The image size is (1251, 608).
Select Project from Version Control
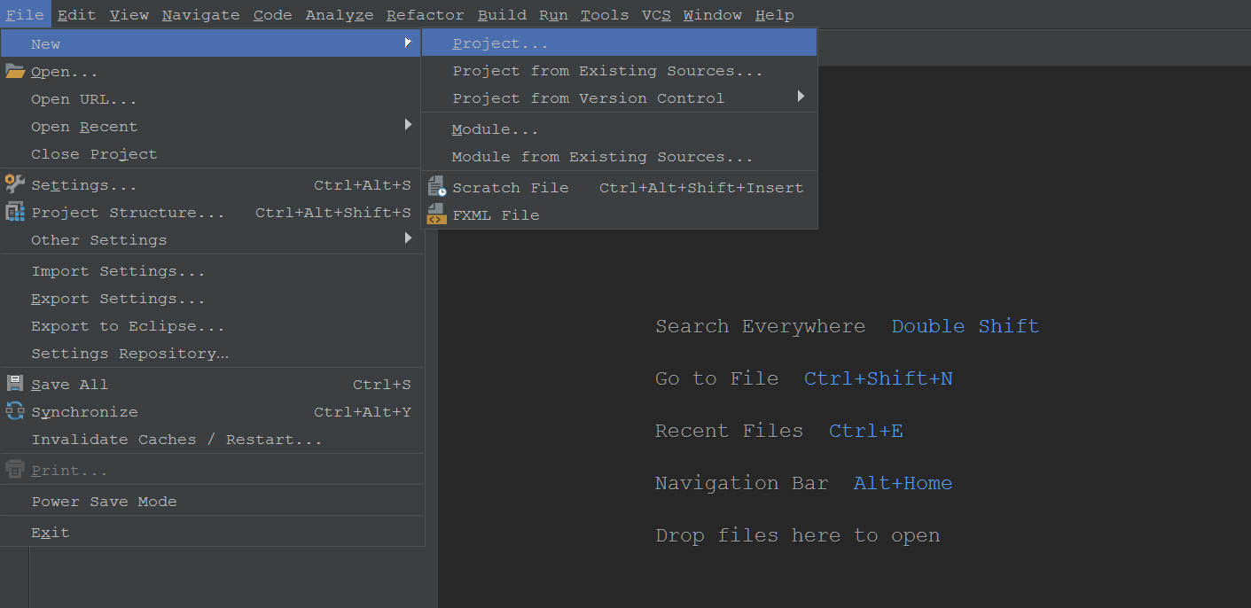[x=619, y=97]
